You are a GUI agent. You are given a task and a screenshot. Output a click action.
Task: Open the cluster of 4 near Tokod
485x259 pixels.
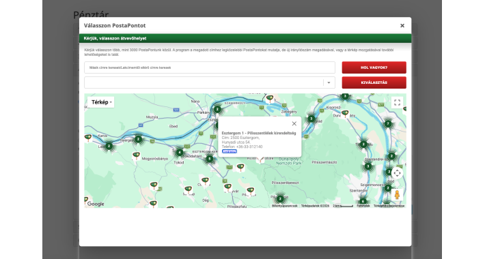(180, 153)
